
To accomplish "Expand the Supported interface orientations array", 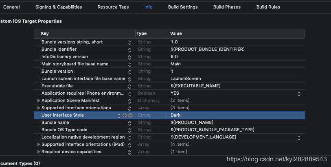I will tap(39, 108).
